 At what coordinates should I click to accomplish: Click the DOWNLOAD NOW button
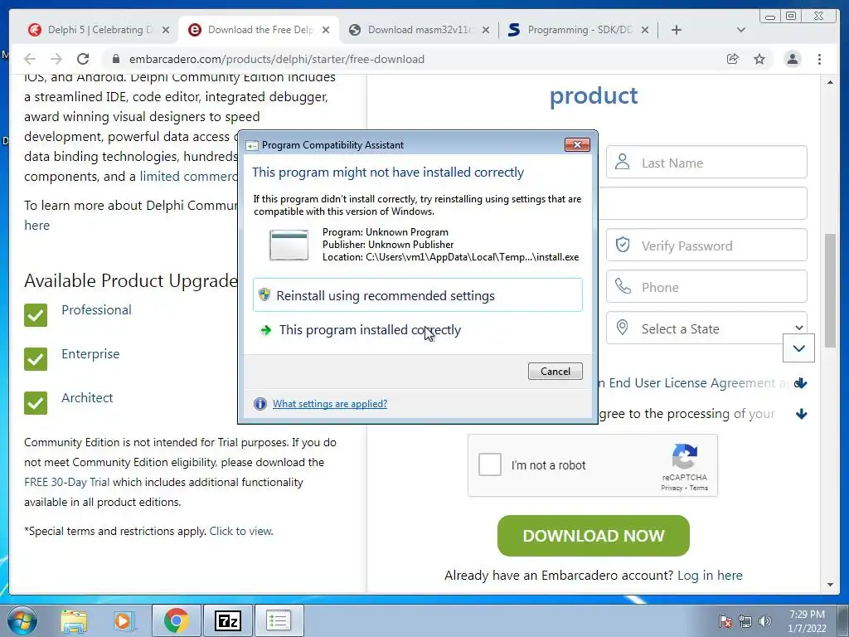[594, 536]
